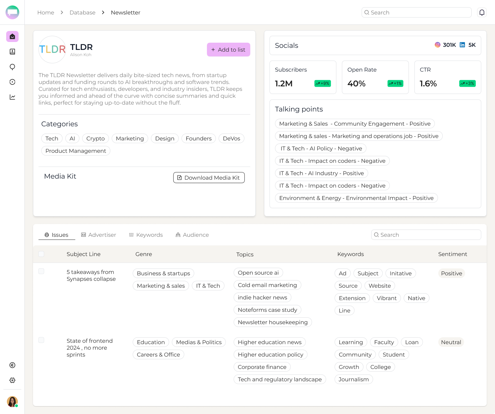This screenshot has height=414, width=495.
Task: Click the 'Corporate finance' topic tag
Action: pos(262,367)
